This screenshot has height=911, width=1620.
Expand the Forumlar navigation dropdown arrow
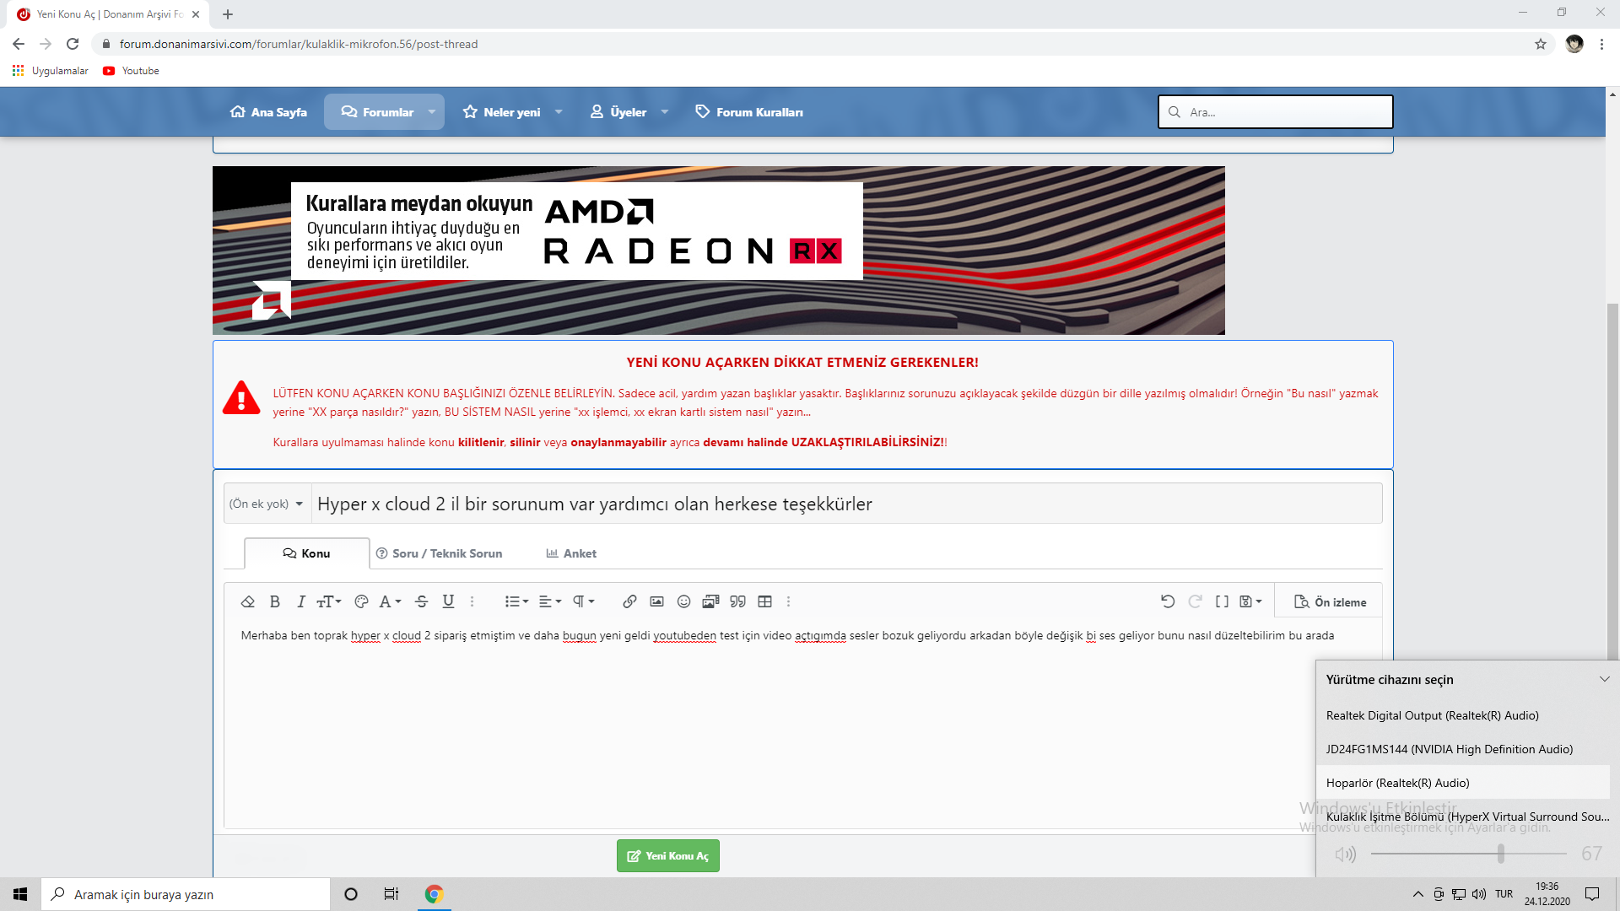coord(432,112)
